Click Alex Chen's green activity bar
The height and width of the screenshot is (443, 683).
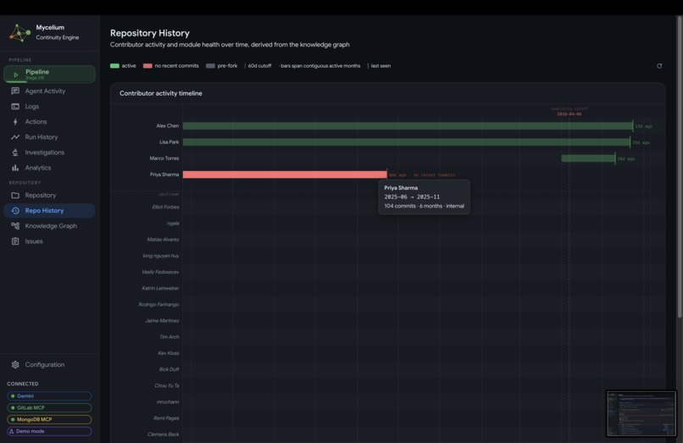click(x=408, y=126)
